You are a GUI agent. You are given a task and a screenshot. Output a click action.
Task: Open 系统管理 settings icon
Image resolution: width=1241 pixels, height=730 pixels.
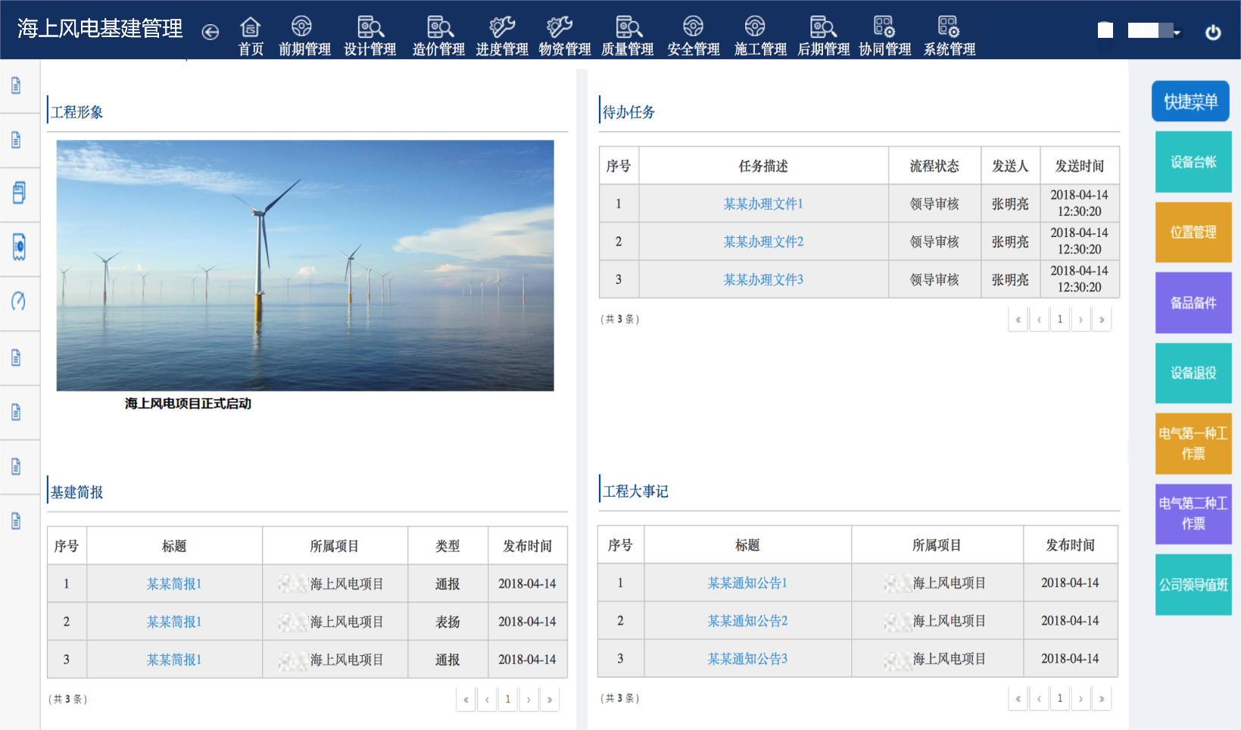pos(949,27)
